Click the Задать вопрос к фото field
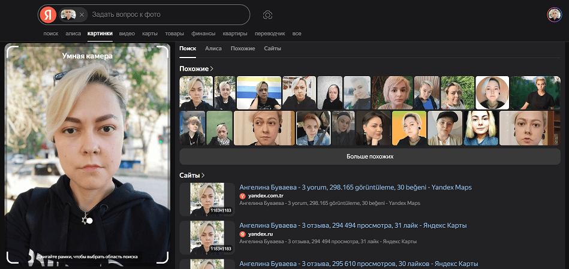The image size is (569, 269). pyautogui.click(x=168, y=14)
